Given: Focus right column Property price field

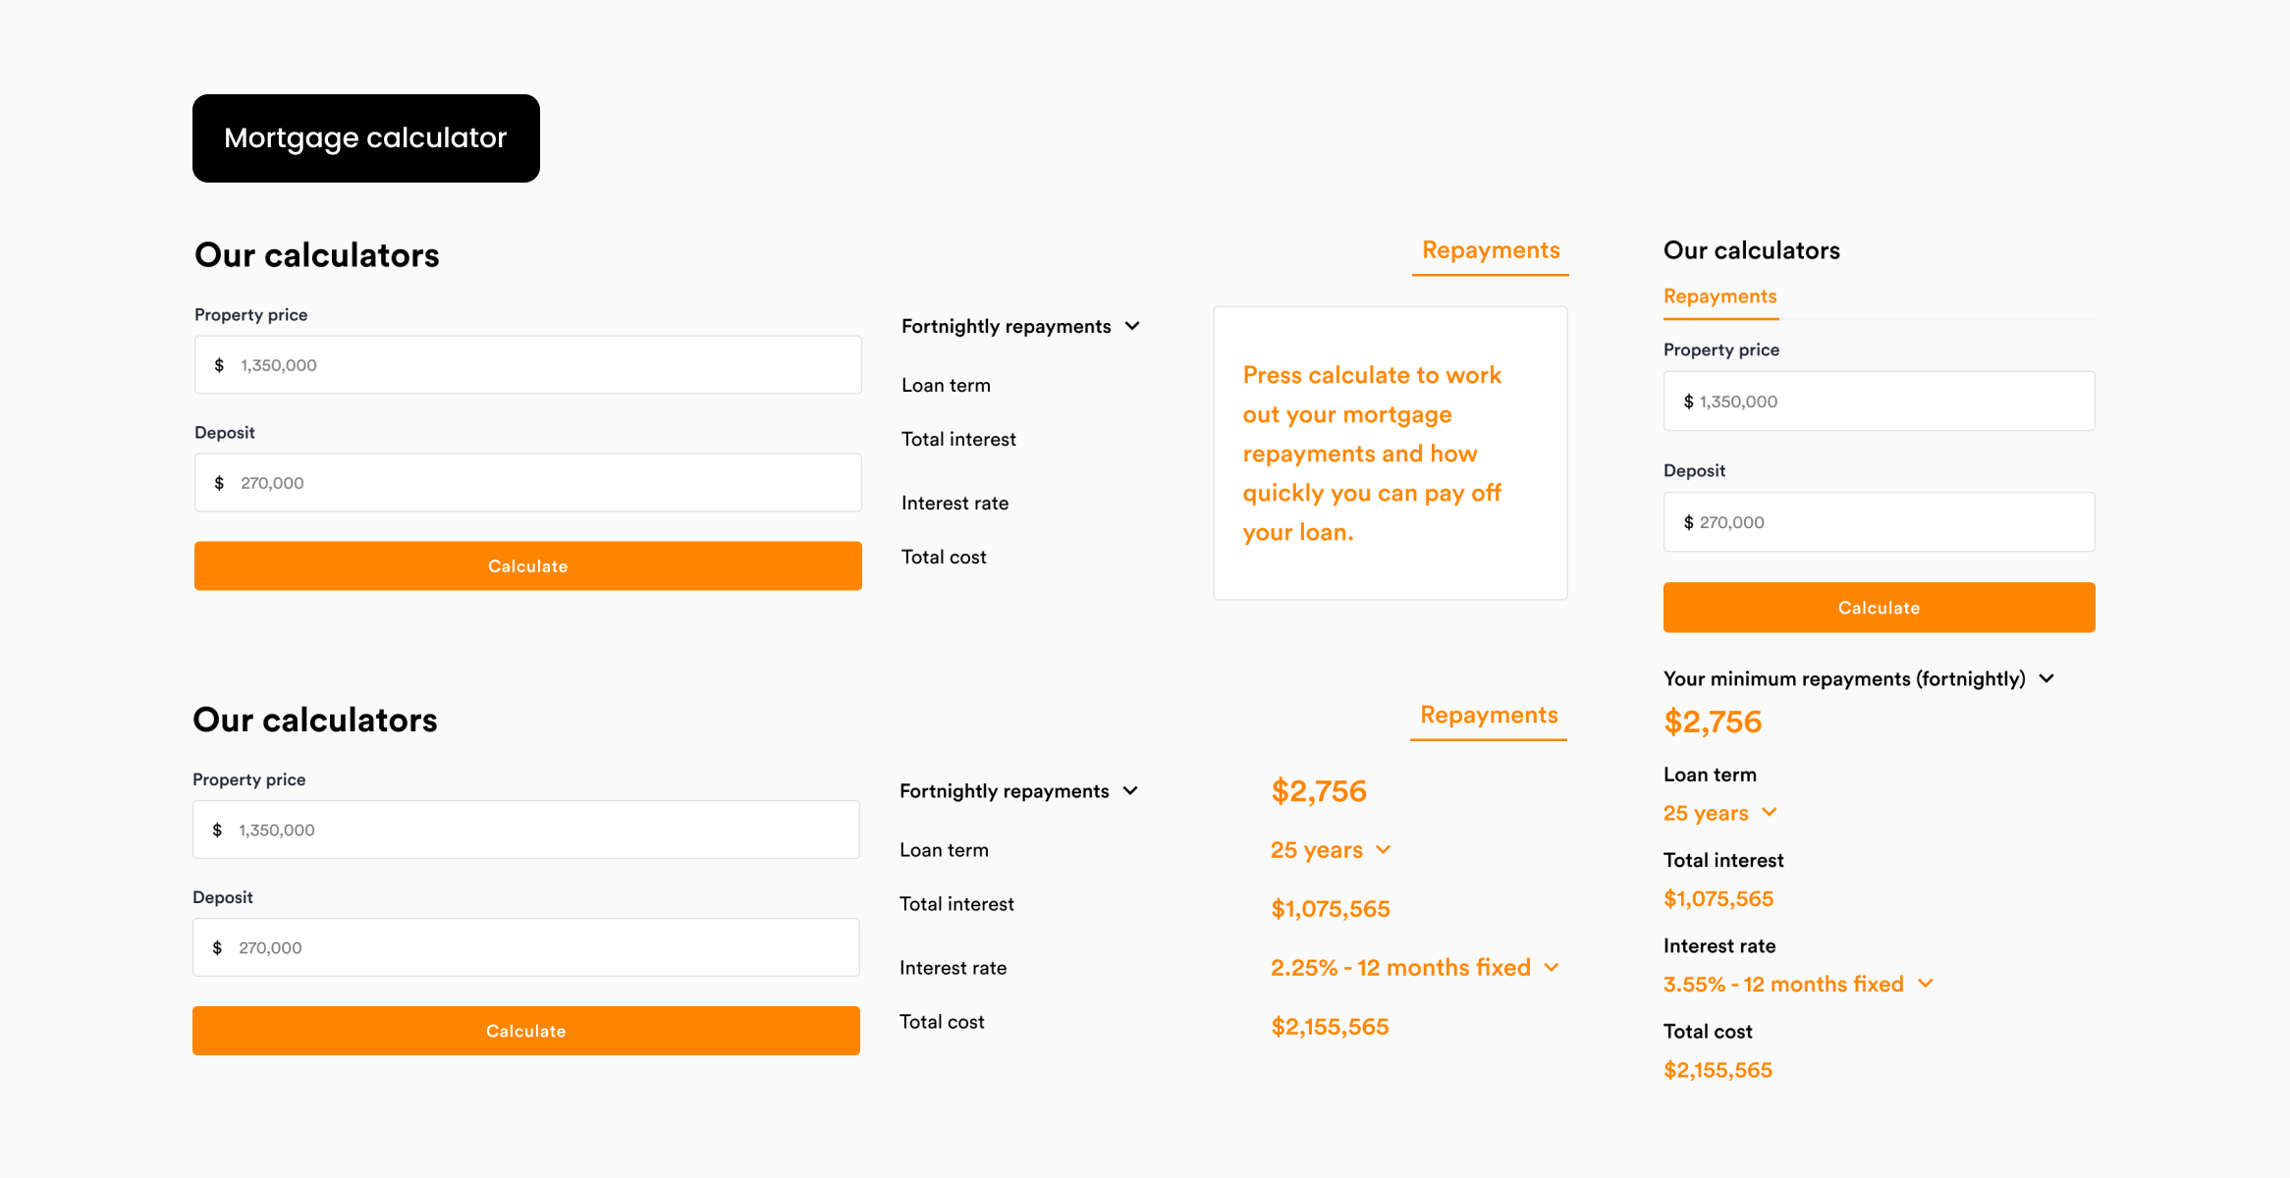Looking at the screenshot, I should pyautogui.click(x=1879, y=402).
